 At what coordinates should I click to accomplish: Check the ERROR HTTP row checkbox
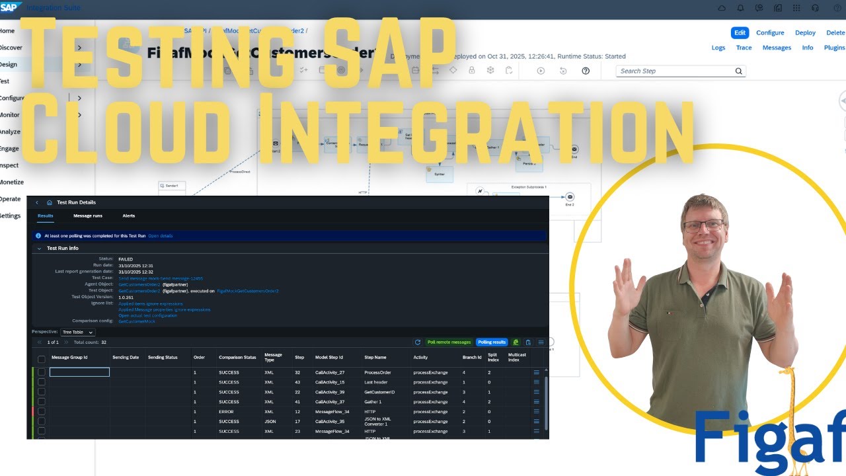pos(42,412)
